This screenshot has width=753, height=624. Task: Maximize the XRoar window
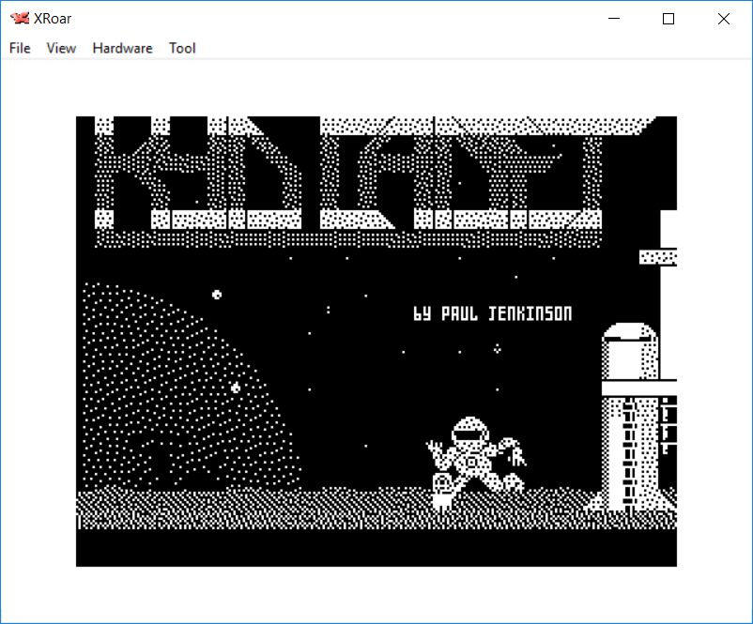click(x=668, y=19)
